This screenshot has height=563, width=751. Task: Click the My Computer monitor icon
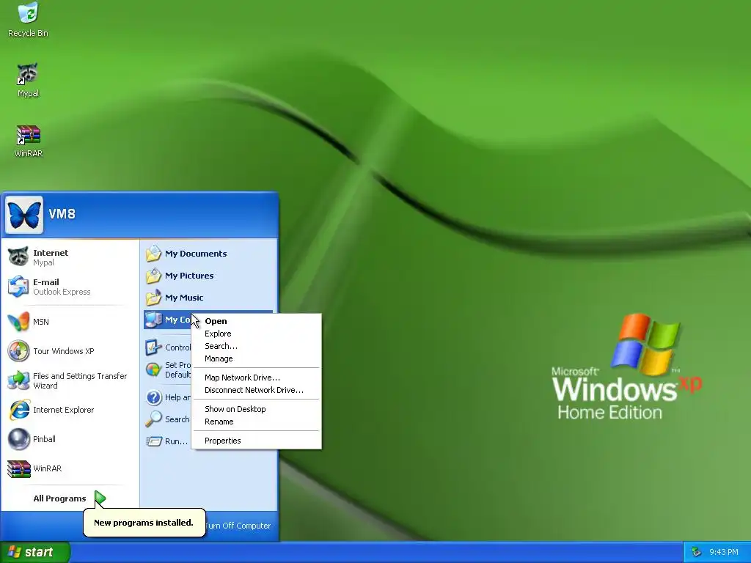point(153,320)
